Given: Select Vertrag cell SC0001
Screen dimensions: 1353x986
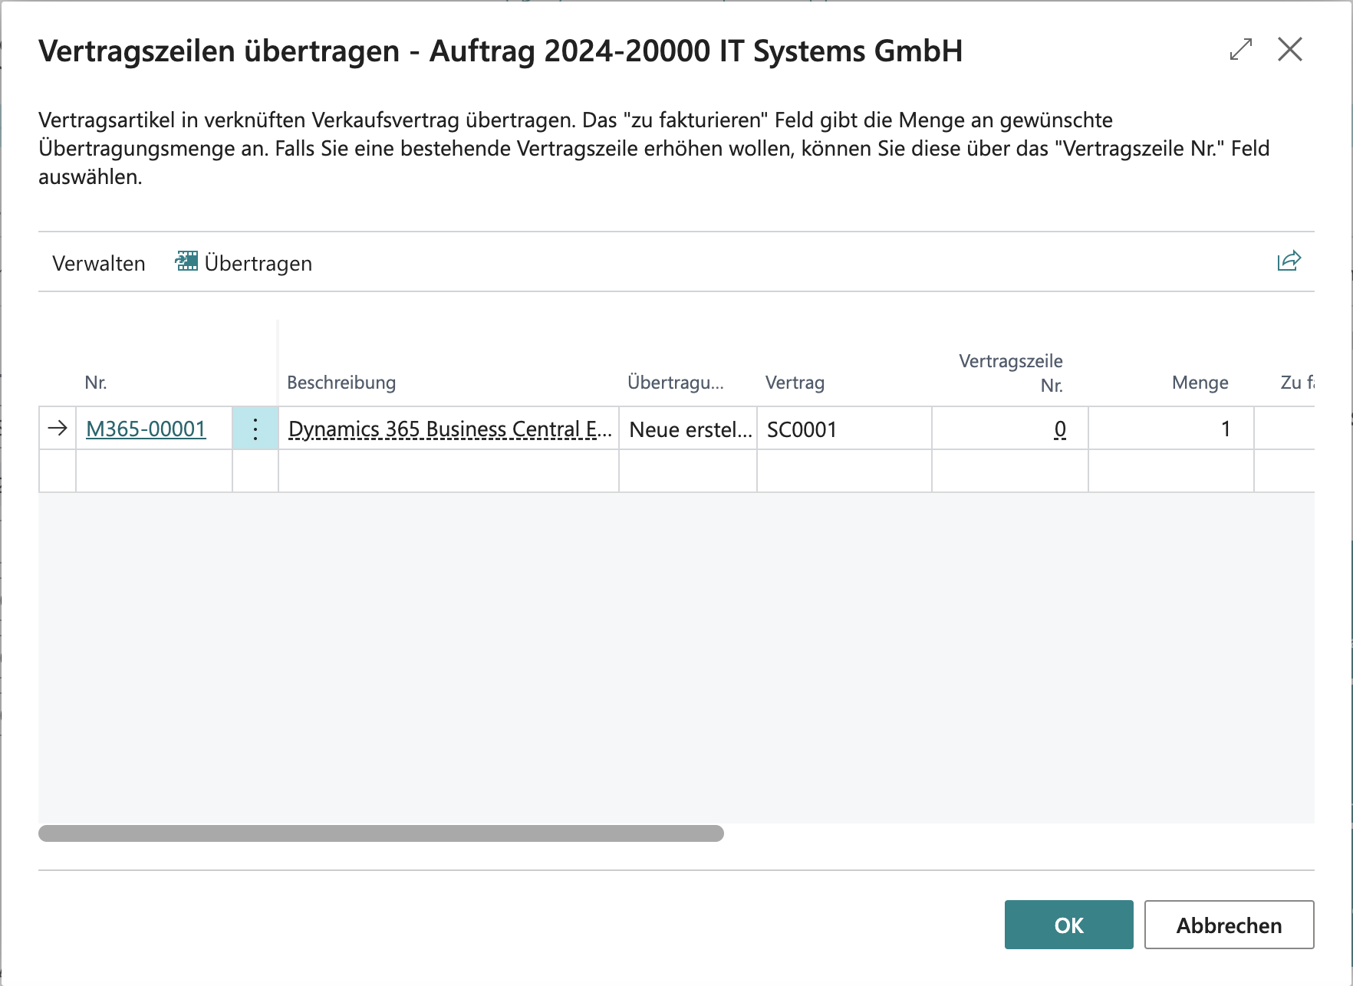Looking at the screenshot, I should pyautogui.click(x=844, y=429).
